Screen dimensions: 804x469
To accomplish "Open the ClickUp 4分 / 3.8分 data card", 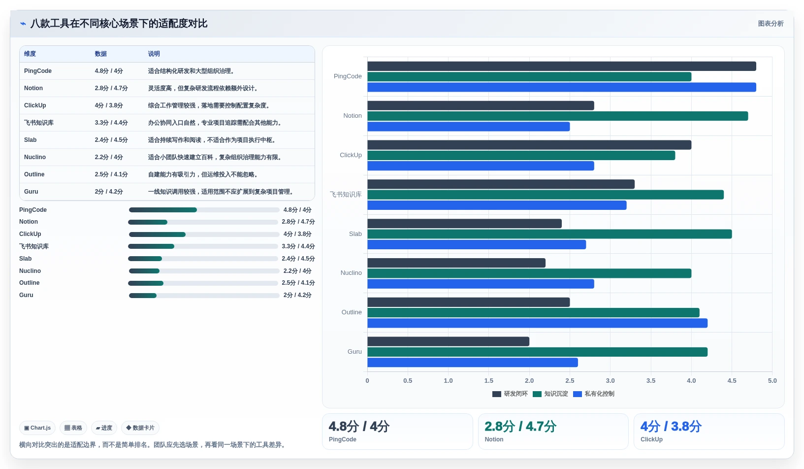I will click(709, 432).
